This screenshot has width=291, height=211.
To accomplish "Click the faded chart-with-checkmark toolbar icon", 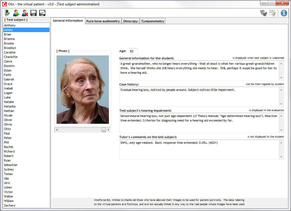I will pos(272,13).
